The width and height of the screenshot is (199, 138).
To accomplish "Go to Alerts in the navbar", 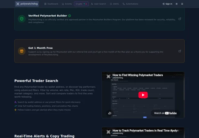I will [x=114, y=4].
